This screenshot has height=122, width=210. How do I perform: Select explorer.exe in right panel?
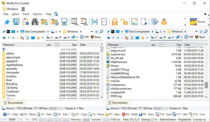point(118,54)
